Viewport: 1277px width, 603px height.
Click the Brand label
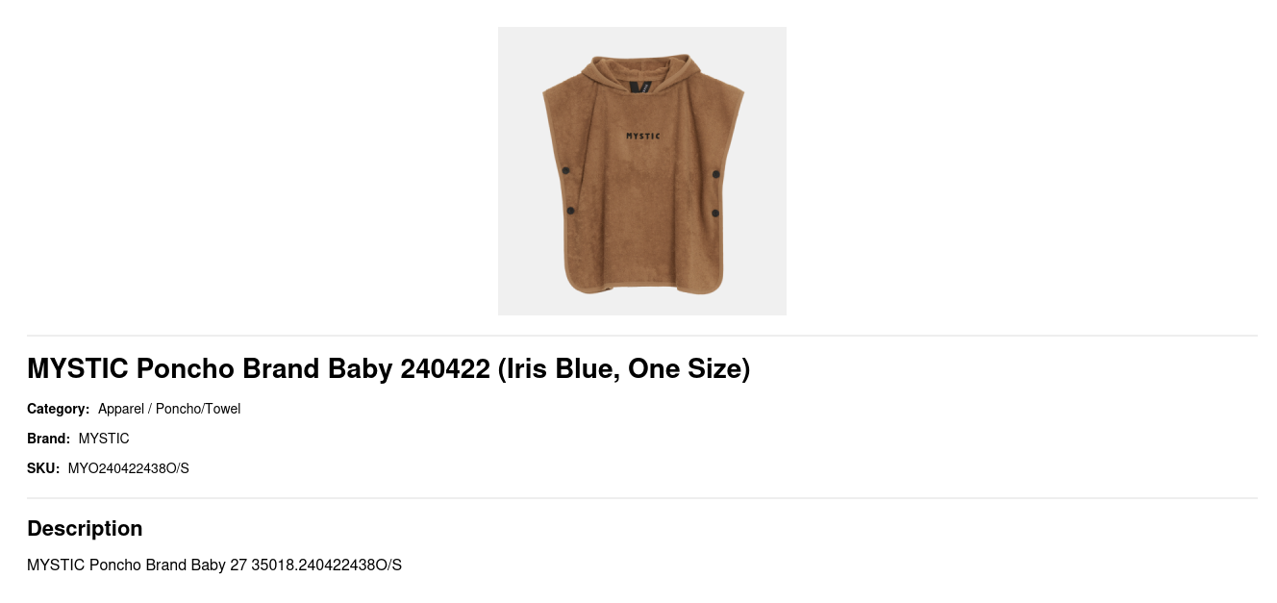coord(48,439)
